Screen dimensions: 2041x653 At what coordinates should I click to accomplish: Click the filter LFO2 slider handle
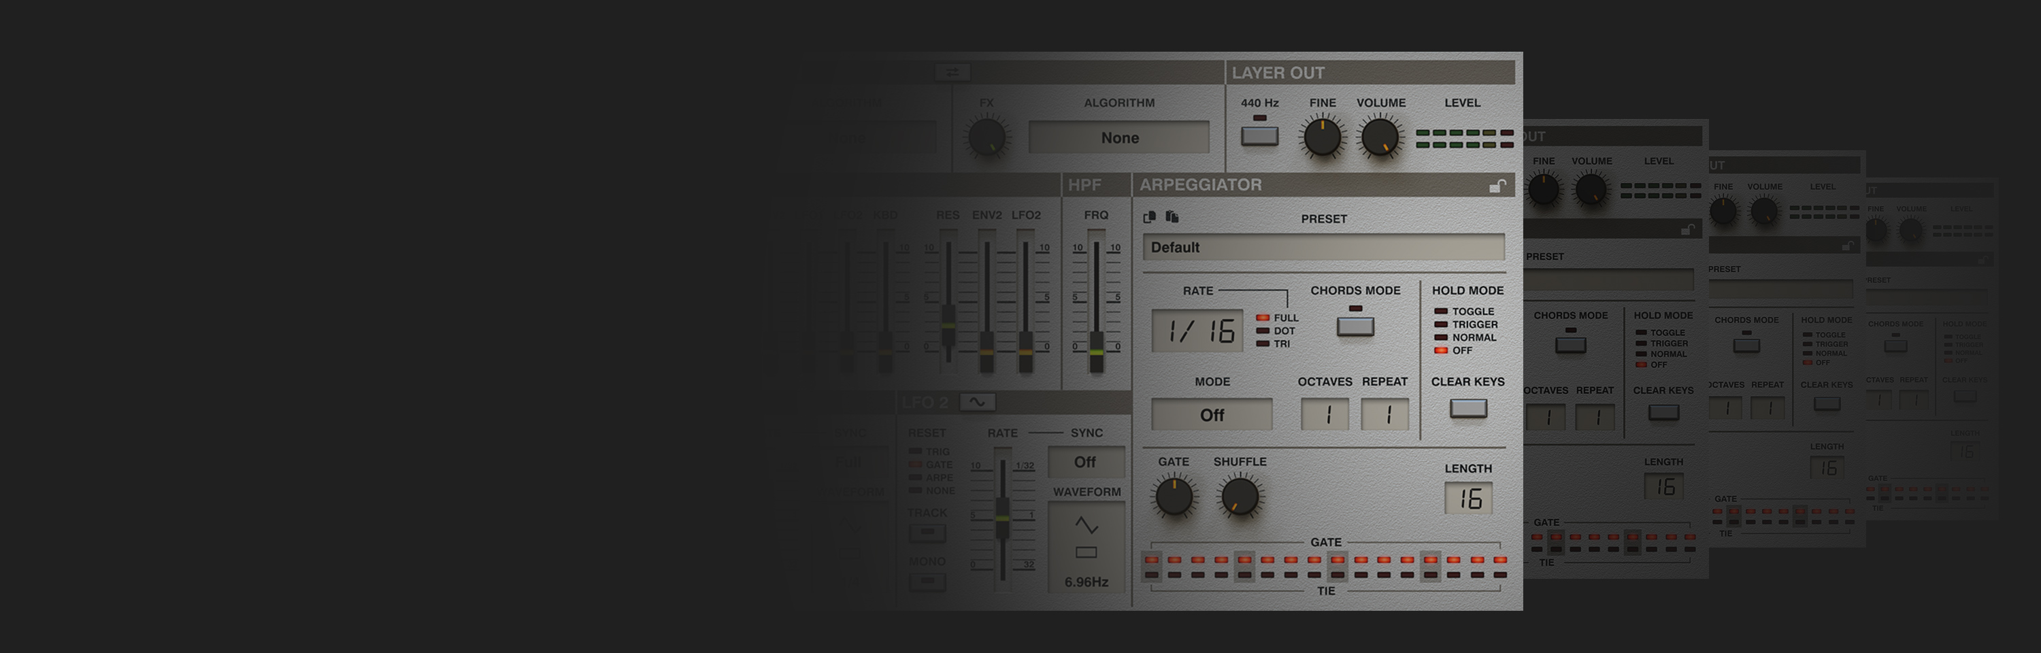tap(1025, 352)
